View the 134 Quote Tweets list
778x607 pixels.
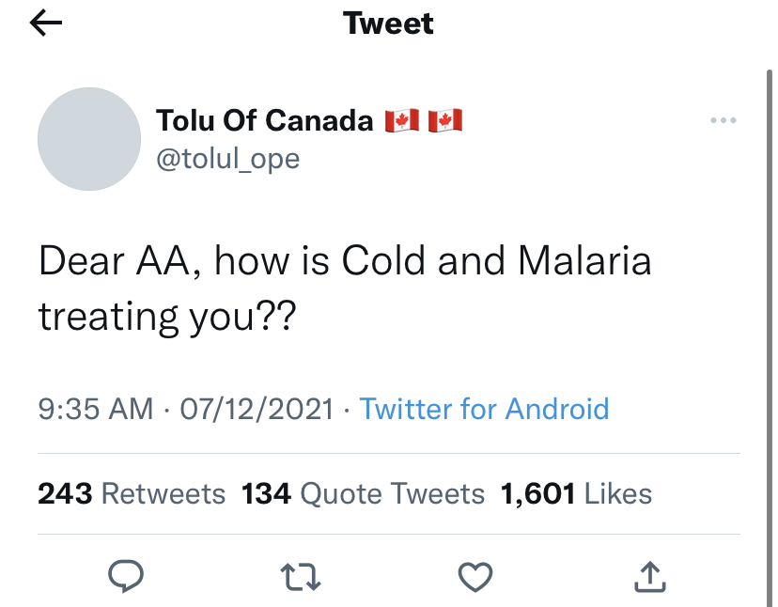click(363, 493)
